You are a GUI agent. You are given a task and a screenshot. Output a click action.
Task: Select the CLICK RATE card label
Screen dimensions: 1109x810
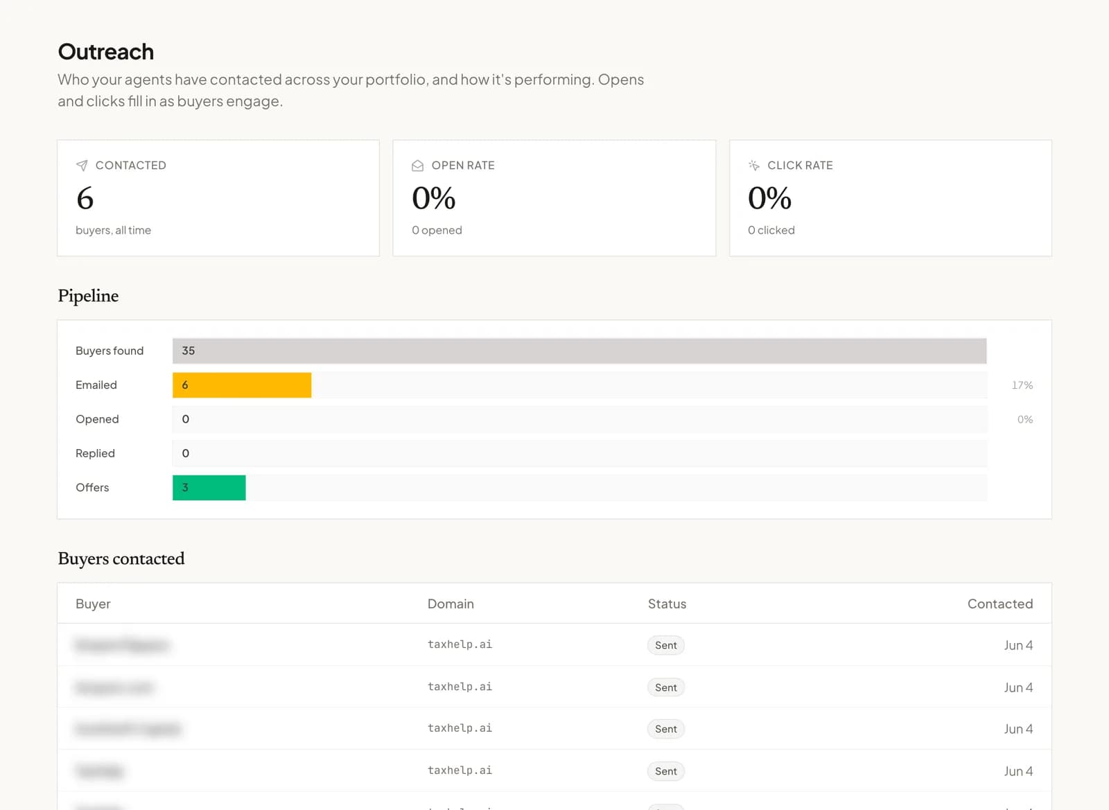coord(800,166)
